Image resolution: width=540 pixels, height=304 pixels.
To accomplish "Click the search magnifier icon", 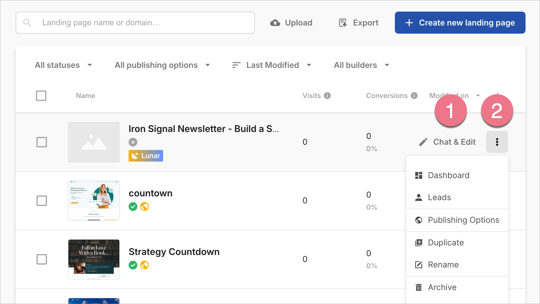I will (x=27, y=23).
